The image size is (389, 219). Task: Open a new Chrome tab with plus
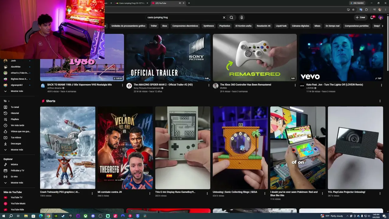(x=189, y=3)
